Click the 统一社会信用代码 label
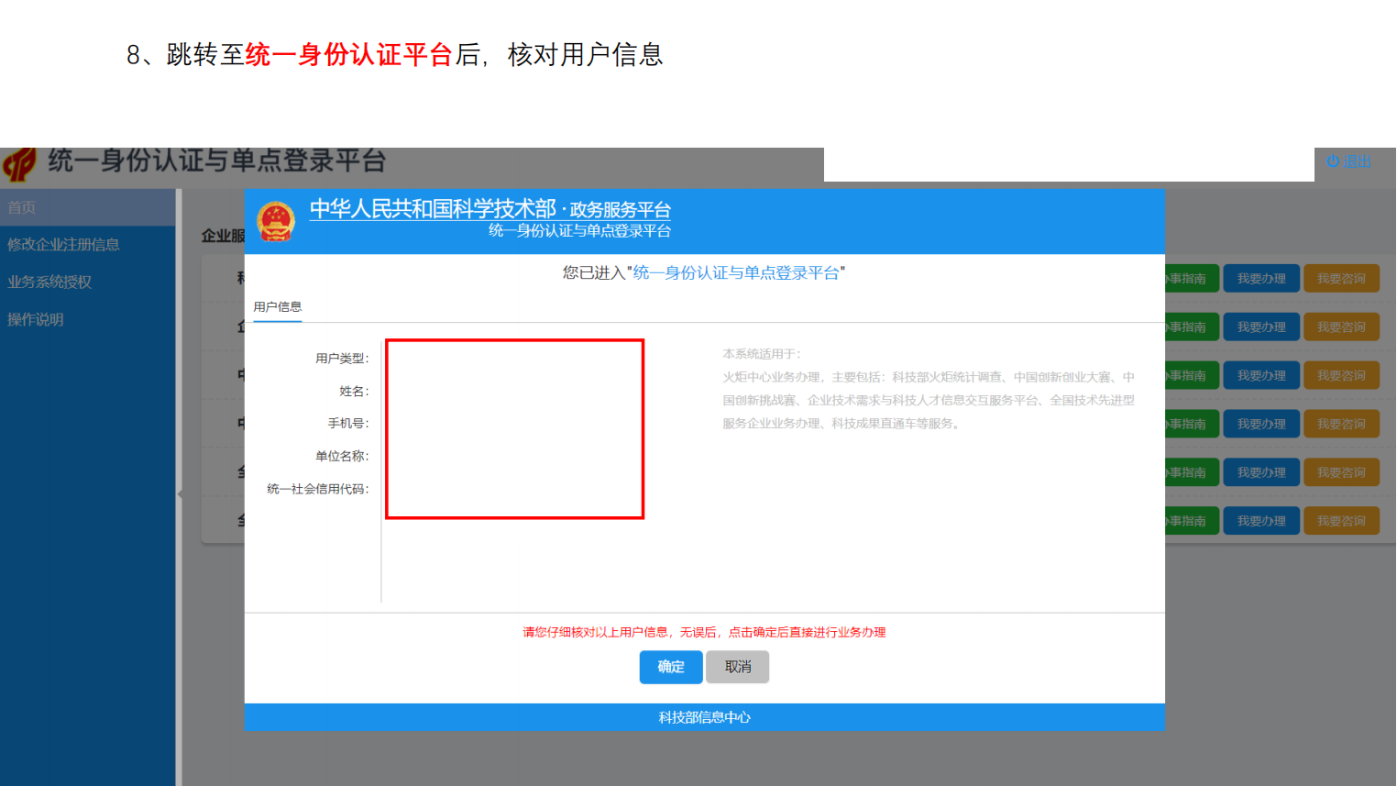 [x=318, y=490]
